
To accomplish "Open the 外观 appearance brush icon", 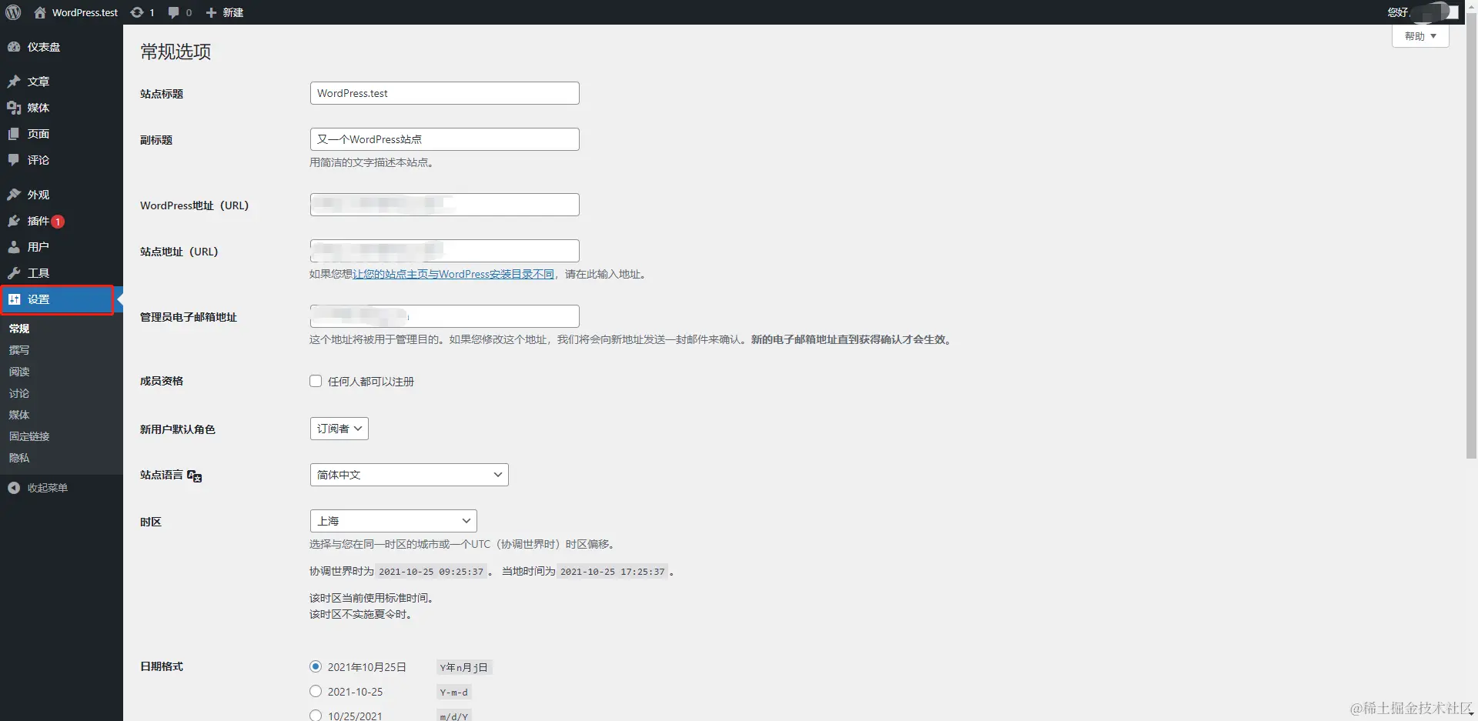I will coord(14,195).
